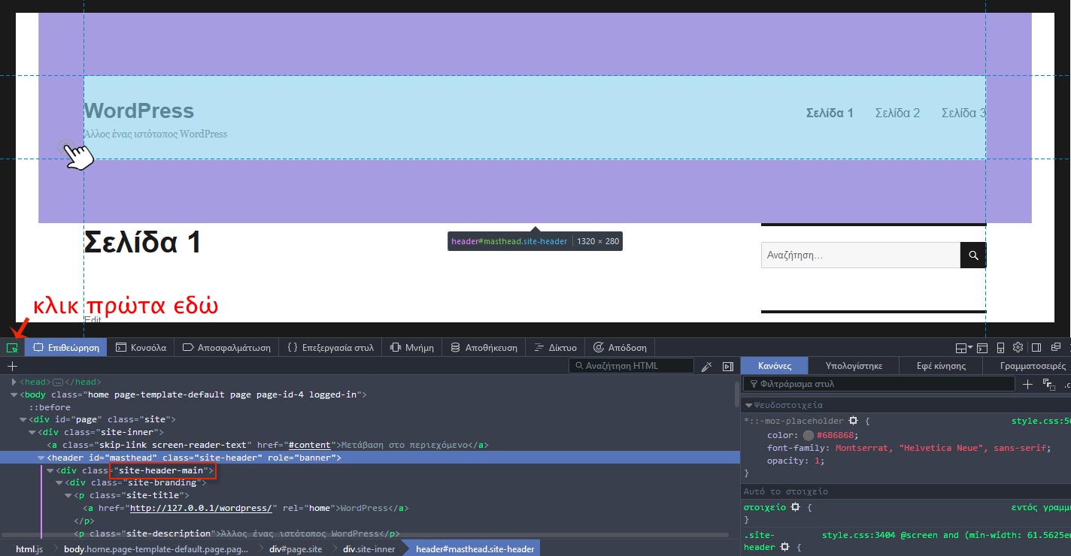Open the frame selection dropdown
The image size is (1071, 556).
click(963, 347)
